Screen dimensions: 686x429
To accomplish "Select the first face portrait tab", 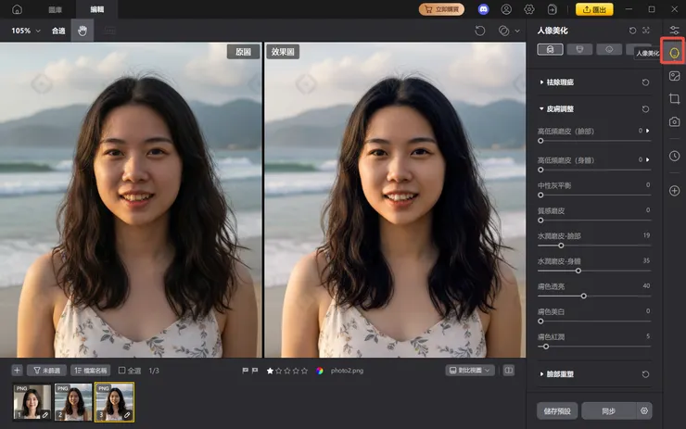I will [x=550, y=49].
